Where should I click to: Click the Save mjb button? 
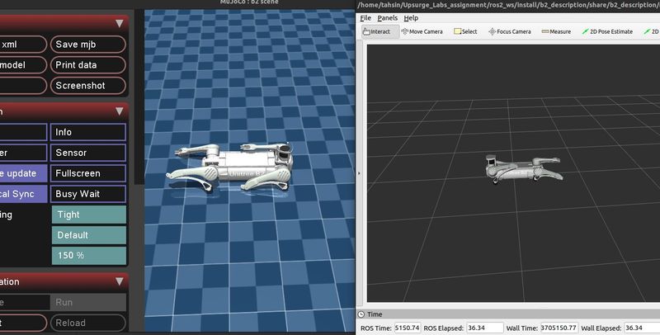click(x=88, y=45)
